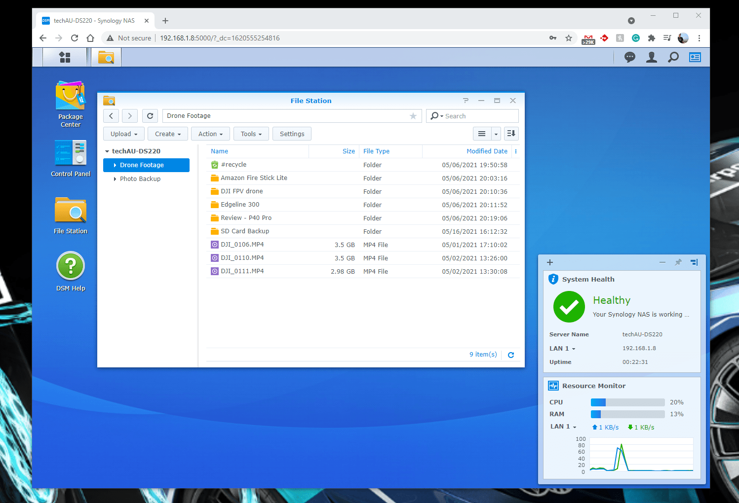The height and width of the screenshot is (503, 739).
Task: Open the Tools dropdown menu
Action: [x=251, y=134]
